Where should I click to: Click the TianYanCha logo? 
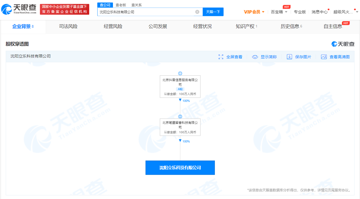(19, 9)
